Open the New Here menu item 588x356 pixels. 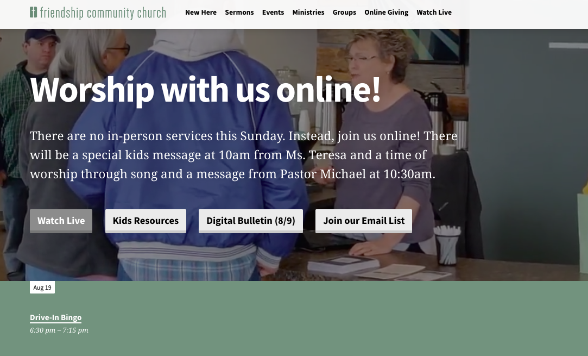coord(201,13)
